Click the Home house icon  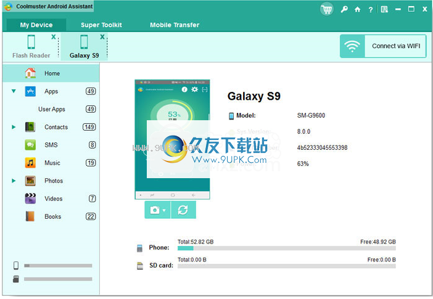click(30, 73)
